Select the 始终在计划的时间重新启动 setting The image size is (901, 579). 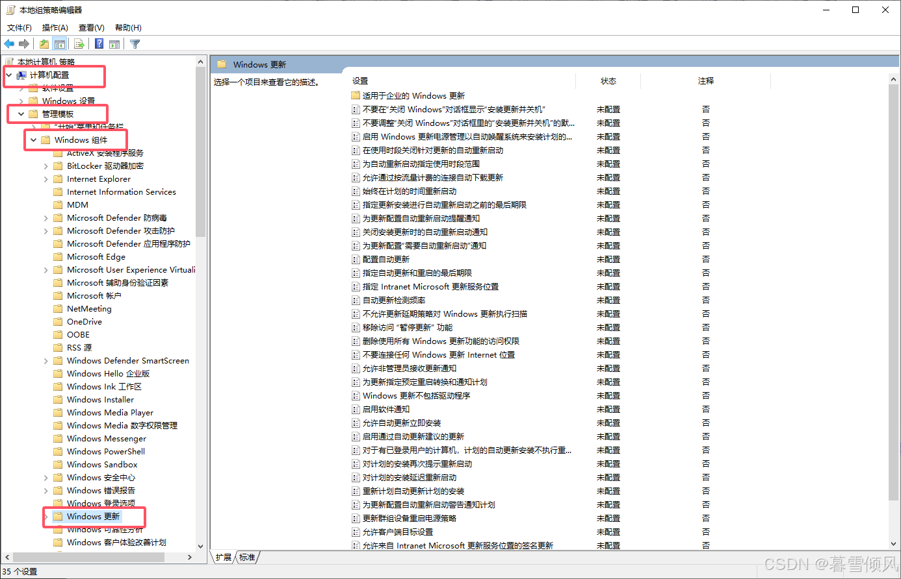[410, 191]
